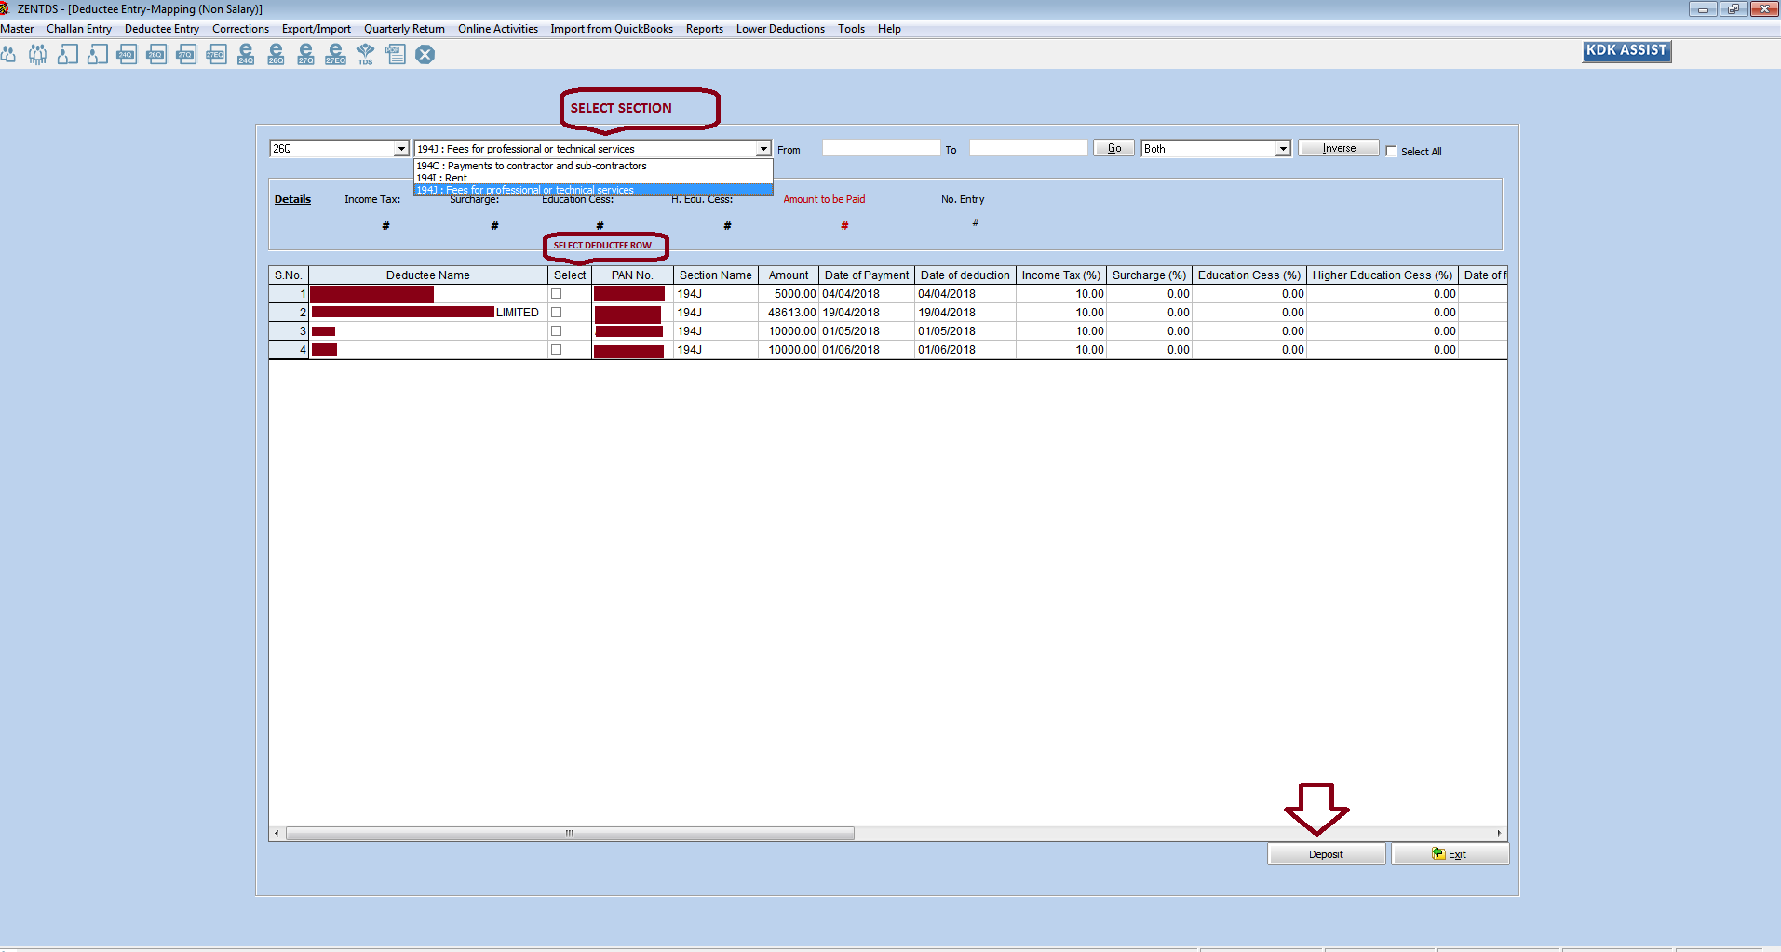
Task: Click the e-24Q return icon
Action: 246,54
